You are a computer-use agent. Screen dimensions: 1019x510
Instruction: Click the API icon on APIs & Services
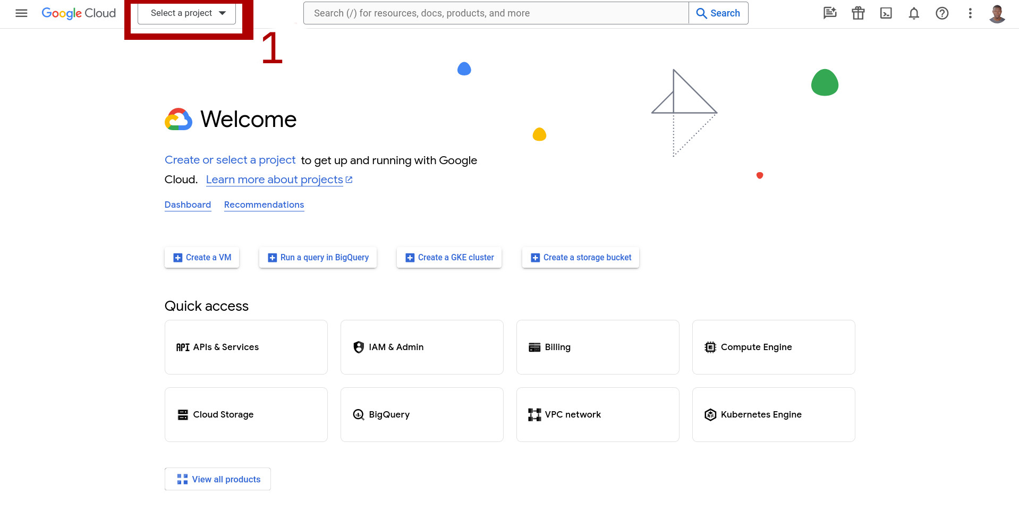[x=183, y=347]
